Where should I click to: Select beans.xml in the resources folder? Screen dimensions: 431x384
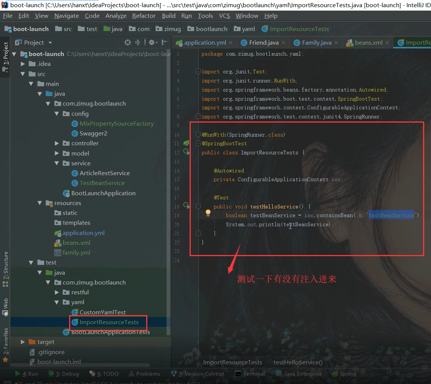click(76, 243)
